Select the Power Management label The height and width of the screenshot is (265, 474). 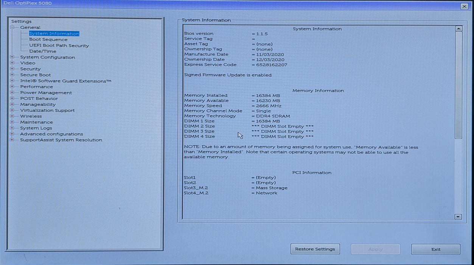46,92
